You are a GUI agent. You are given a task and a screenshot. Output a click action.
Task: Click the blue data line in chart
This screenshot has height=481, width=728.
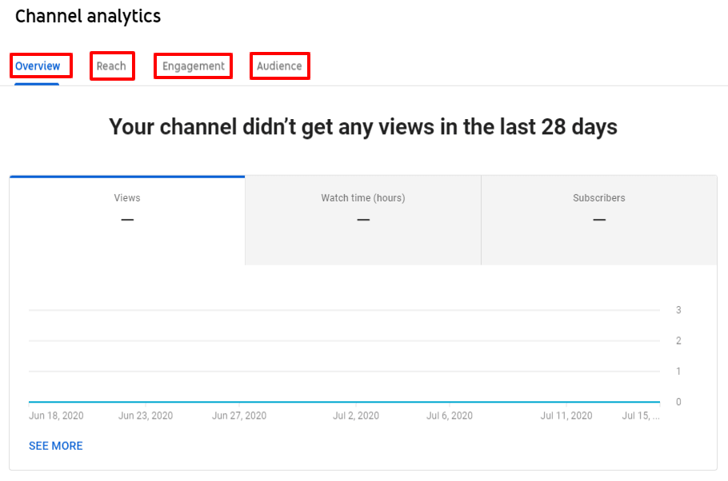pos(344,402)
